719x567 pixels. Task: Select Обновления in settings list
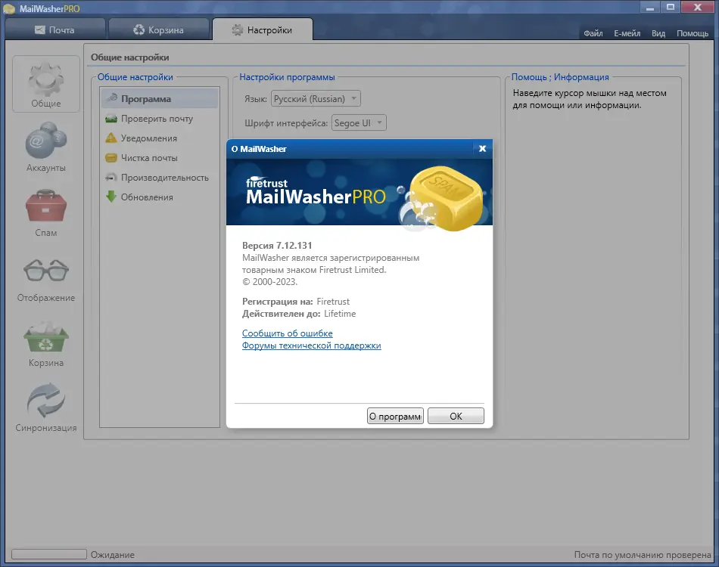pyautogui.click(x=160, y=197)
